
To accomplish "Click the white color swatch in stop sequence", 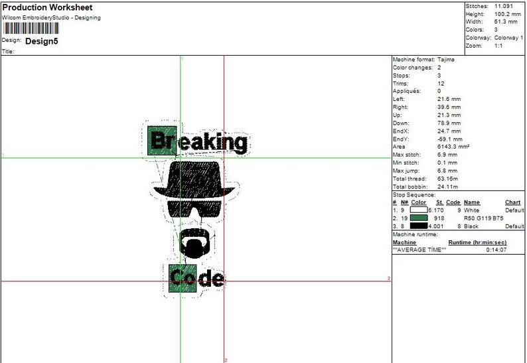I will click(x=418, y=210).
